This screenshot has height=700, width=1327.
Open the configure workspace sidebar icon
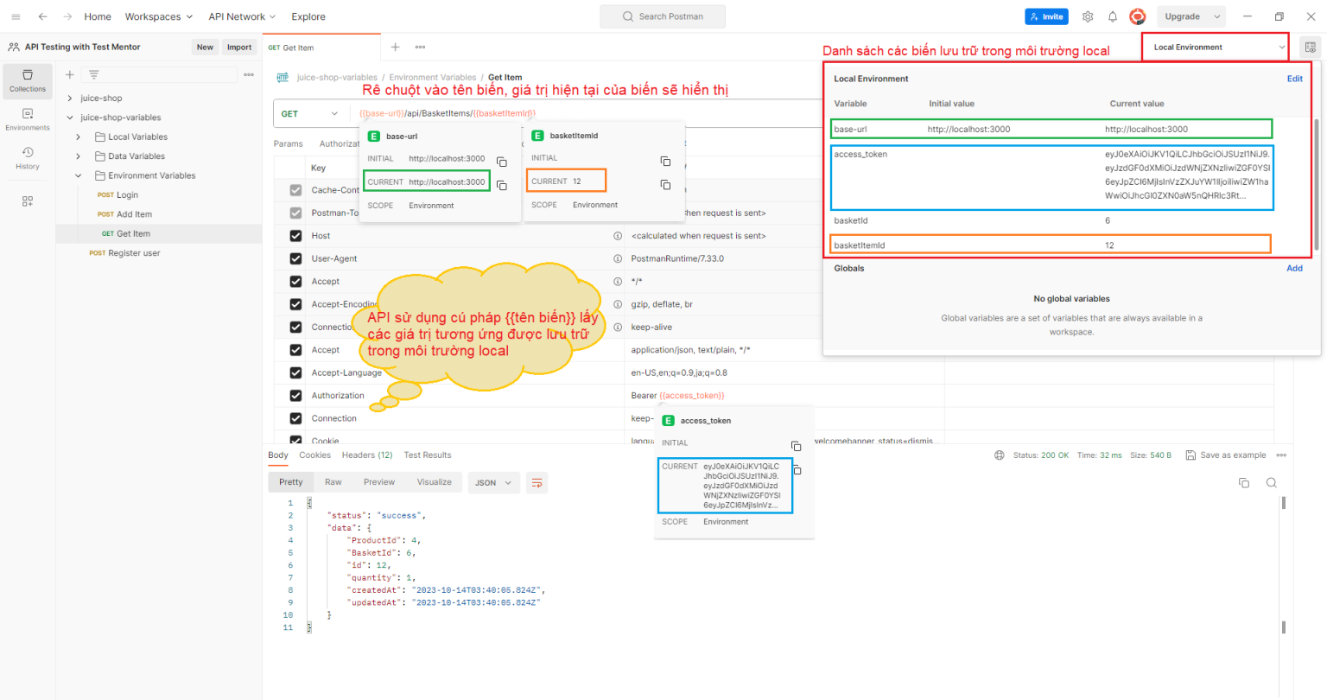click(x=28, y=201)
